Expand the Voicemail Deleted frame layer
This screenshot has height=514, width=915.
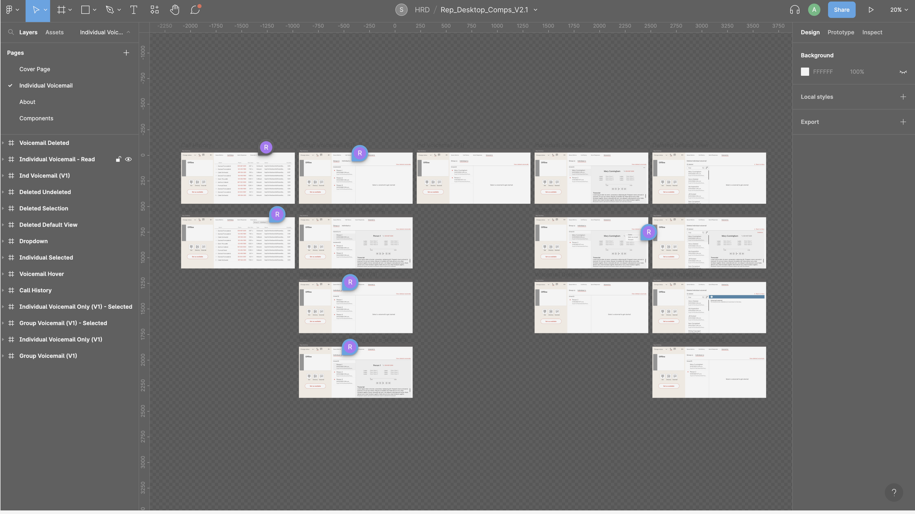[x=3, y=143]
